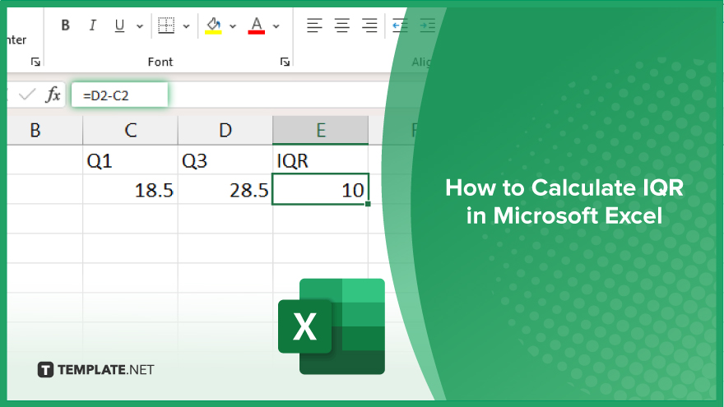Apply cell borders icon

166,25
